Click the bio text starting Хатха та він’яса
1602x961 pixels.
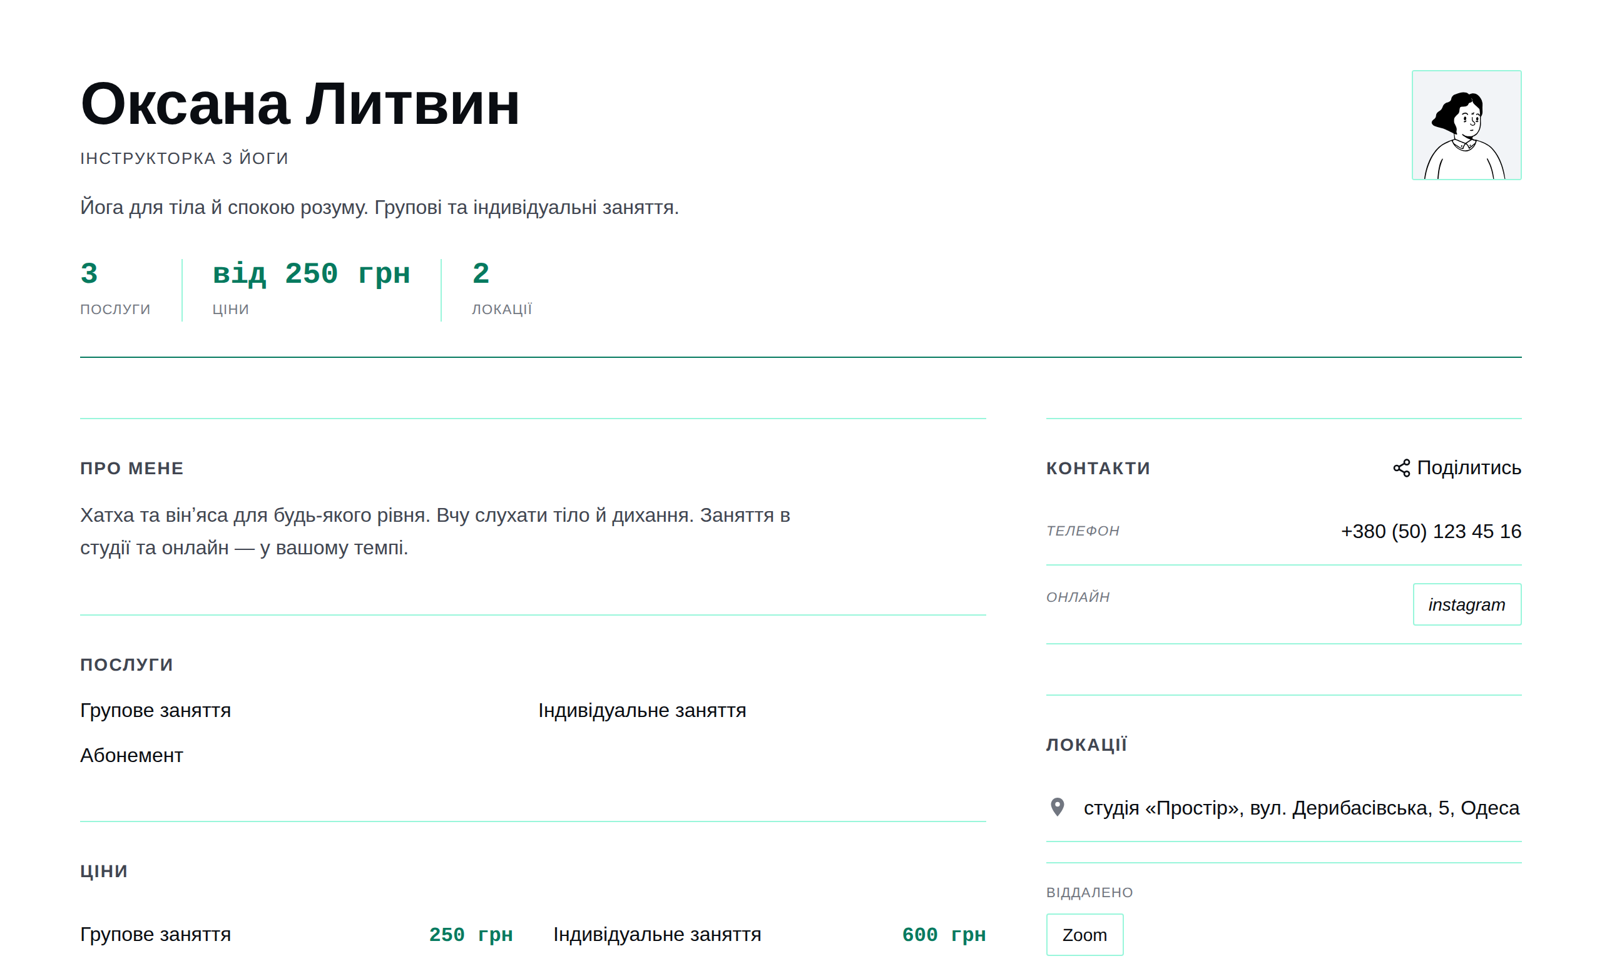[435, 531]
